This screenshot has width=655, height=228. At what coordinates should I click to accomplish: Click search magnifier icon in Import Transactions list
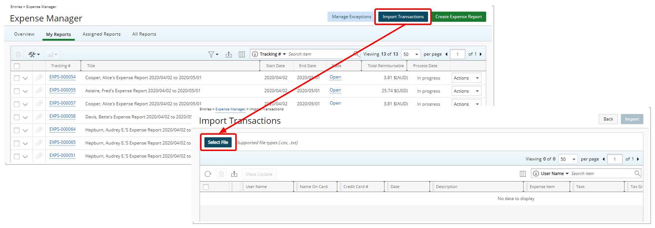point(637,174)
